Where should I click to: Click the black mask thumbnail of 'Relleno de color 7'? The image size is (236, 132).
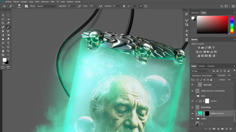(x=207, y=113)
